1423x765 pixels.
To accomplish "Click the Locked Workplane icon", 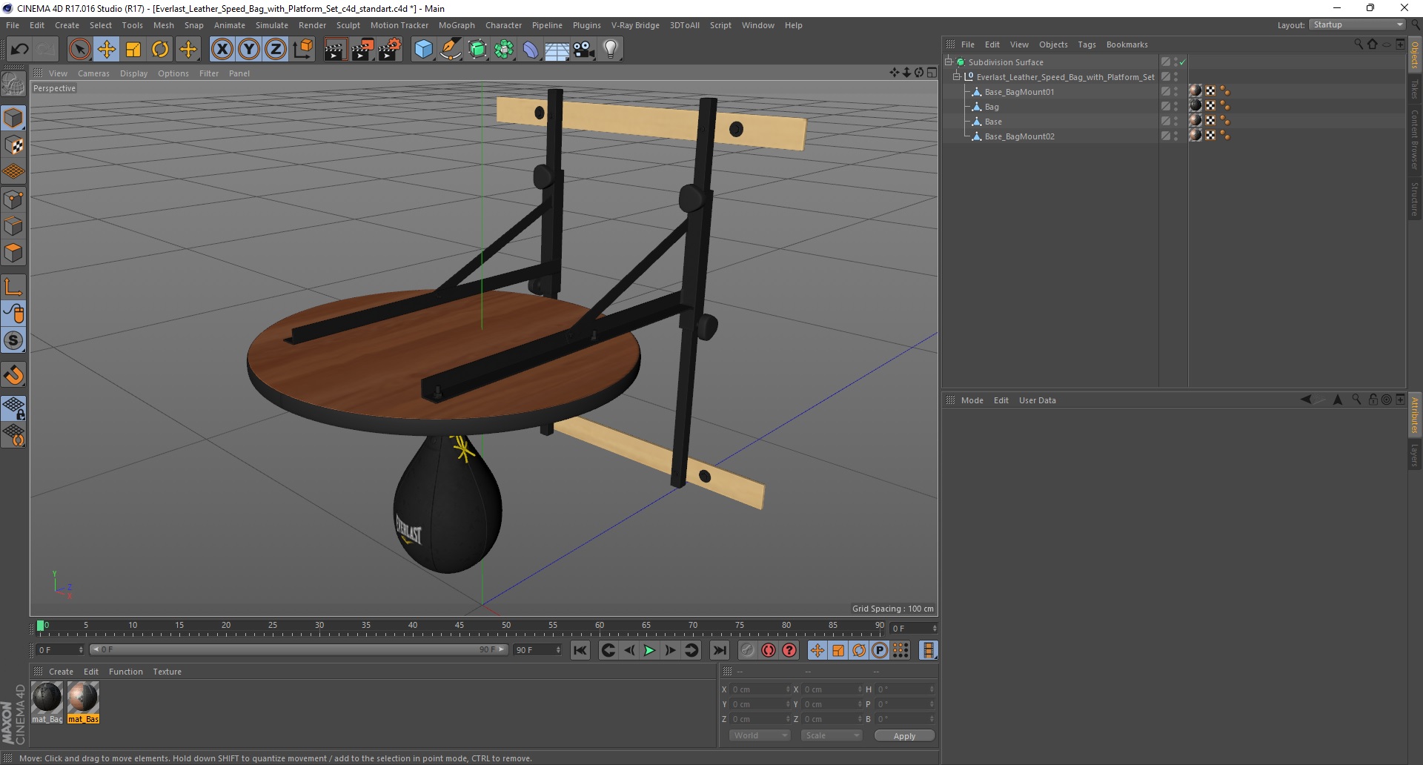I will click(13, 408).
